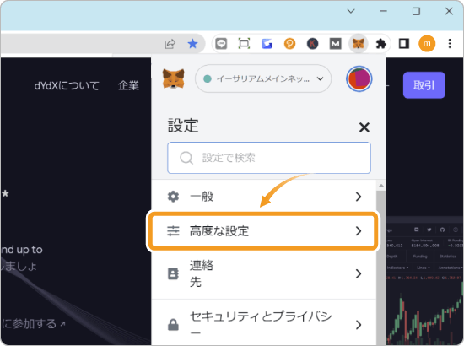Click the settings list scrollbar up arrow
The image size is (464, 346).
[x=381, y=186]
